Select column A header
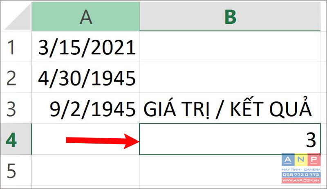This screenshot has height=189, width=327. click(x=86, y=16)
